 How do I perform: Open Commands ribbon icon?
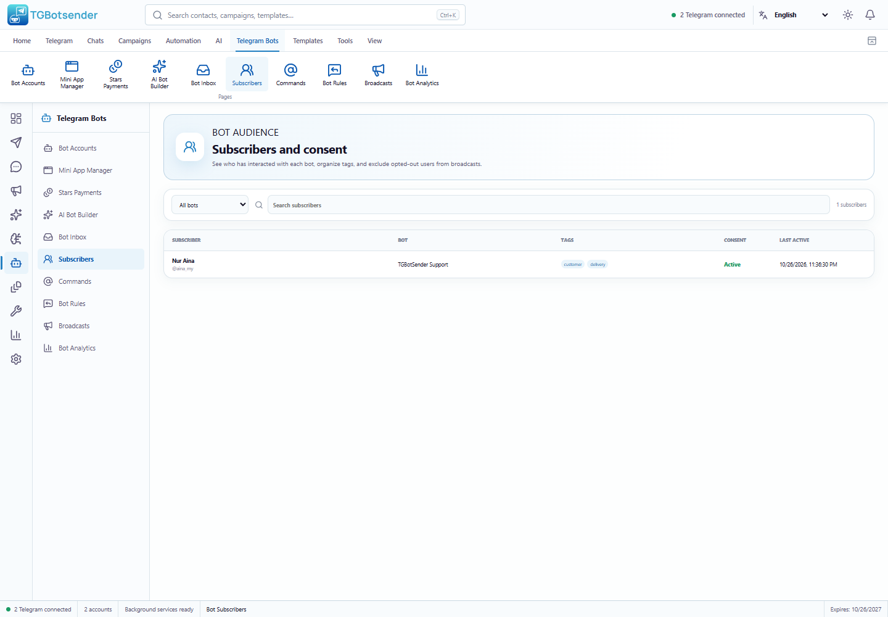(290, 74)
